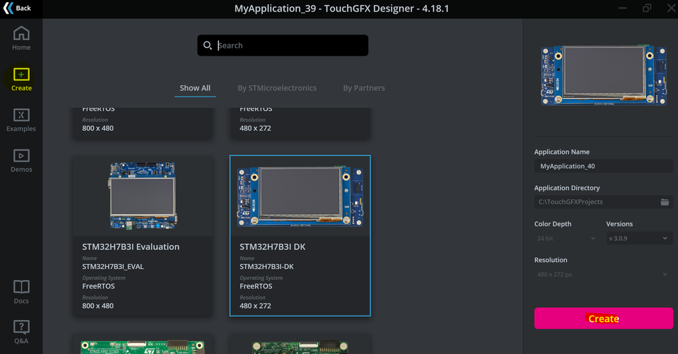Click the Back arrow button
Image resolution: width=678 pixels, height=354 pixels.
coord(17,8)
